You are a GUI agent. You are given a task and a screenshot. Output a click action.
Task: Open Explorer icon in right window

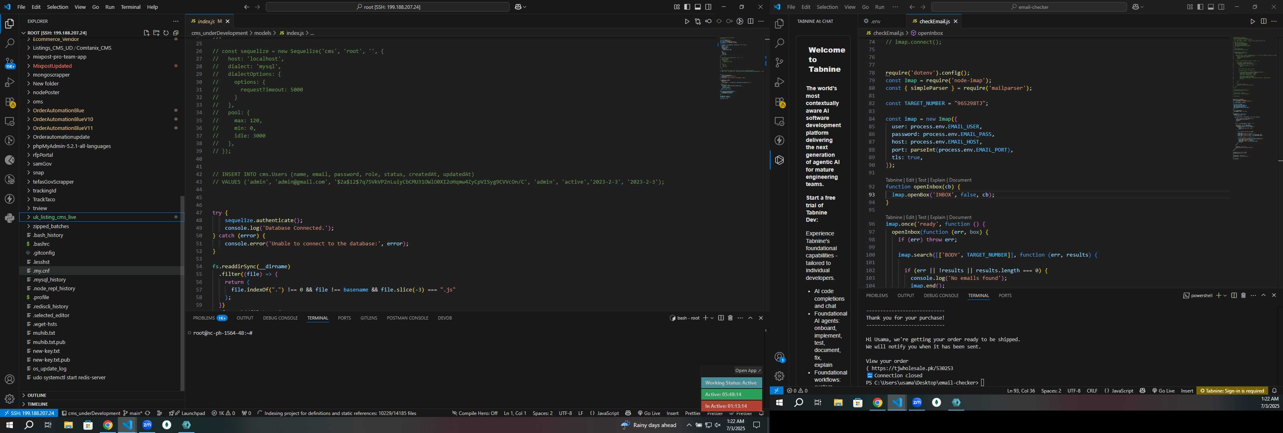[779, 24]
